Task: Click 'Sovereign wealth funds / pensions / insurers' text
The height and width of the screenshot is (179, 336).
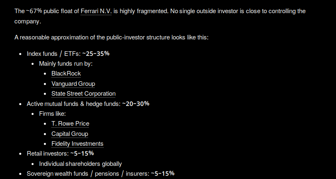Action: (88, 174)
